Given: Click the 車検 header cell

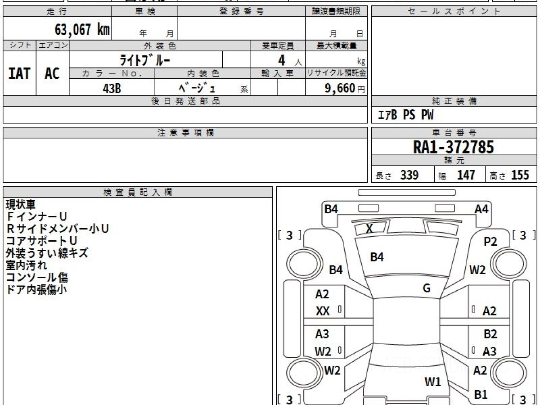Looking at the screenshot, I should tap(145, 12).
